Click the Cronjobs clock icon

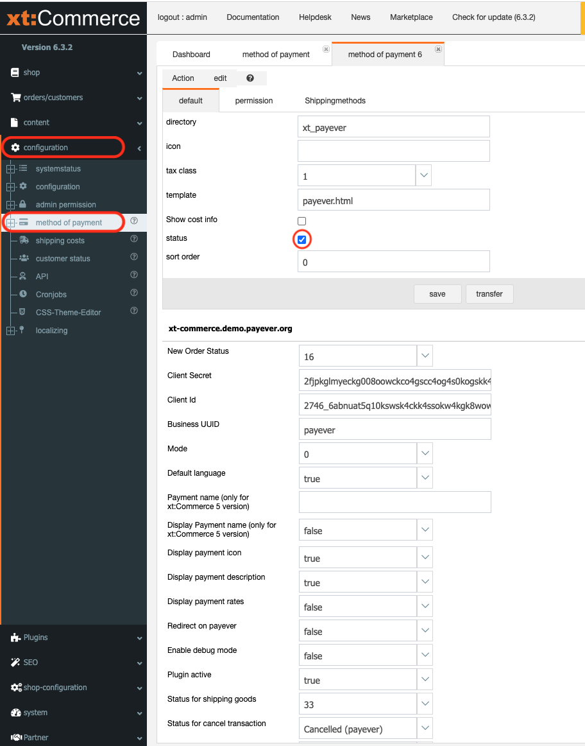tap(23, 294)
